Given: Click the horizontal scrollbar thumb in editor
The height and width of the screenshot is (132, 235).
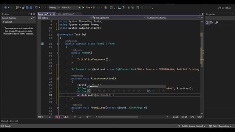Looking at the screenshot, I should 118,117.
